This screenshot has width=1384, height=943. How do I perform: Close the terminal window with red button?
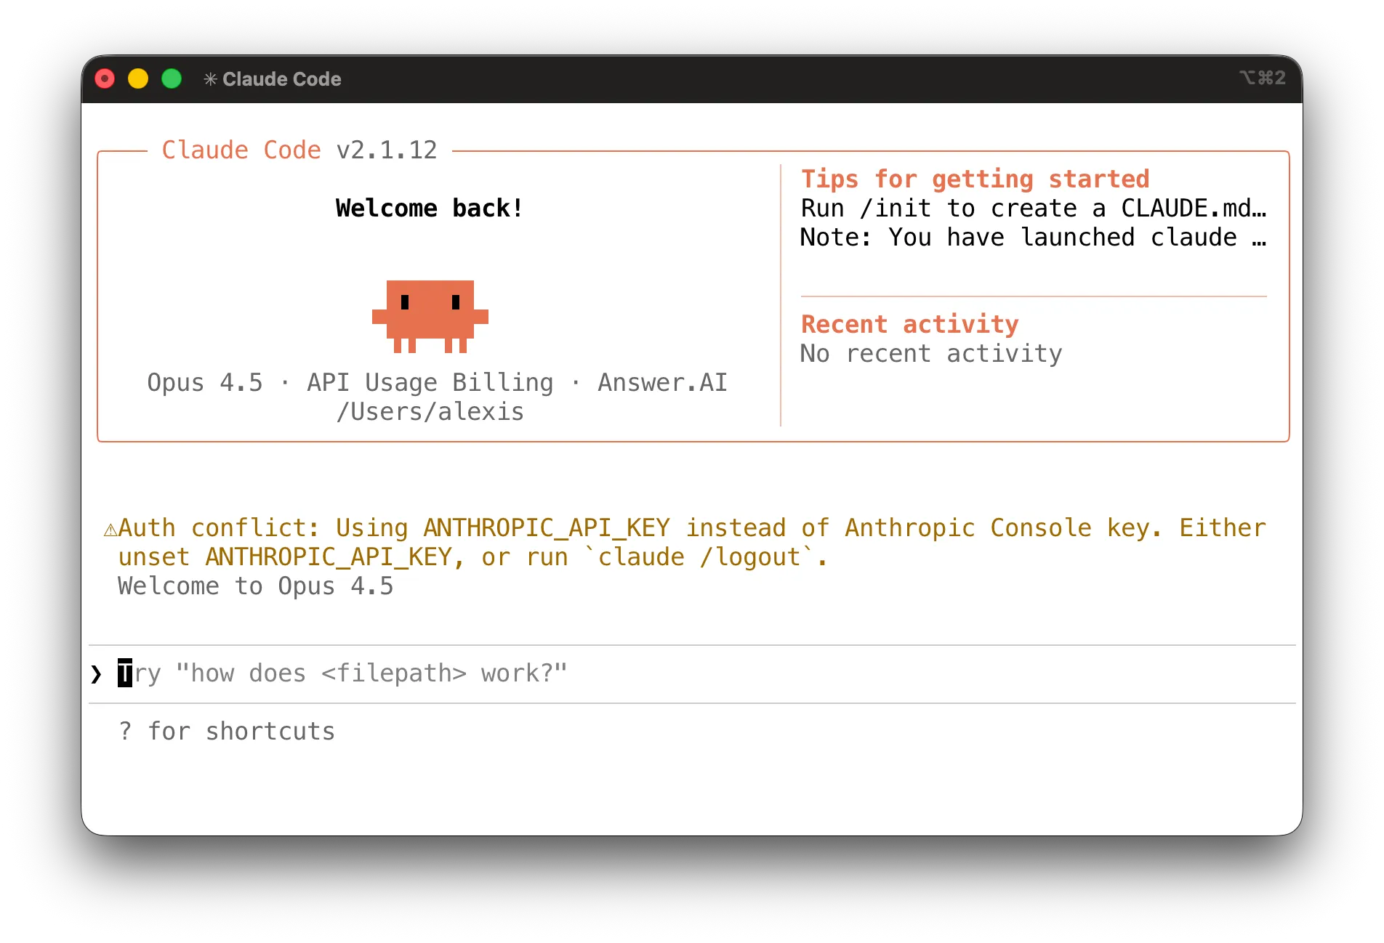(105, 78)
